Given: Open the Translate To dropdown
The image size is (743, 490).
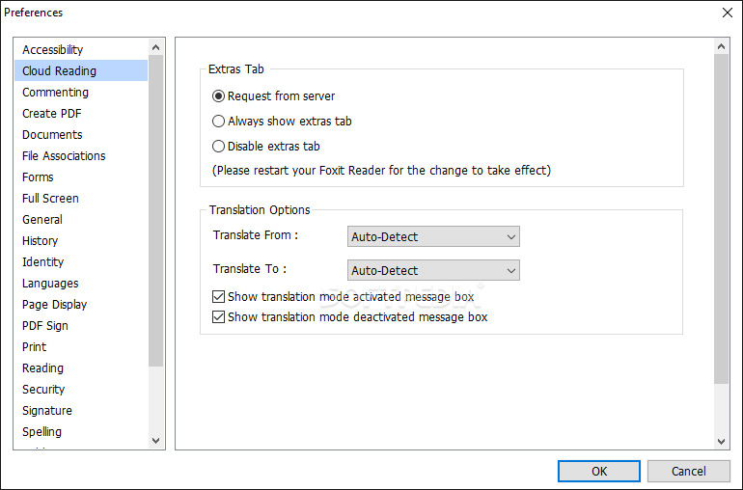Looking at the screenshot, I should tap(433, 270).
